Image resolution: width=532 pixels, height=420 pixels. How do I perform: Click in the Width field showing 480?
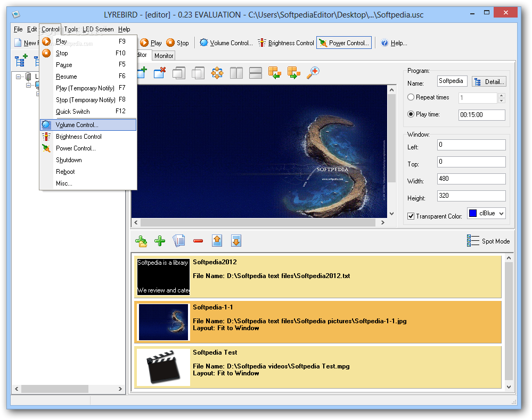pos(471,179)
